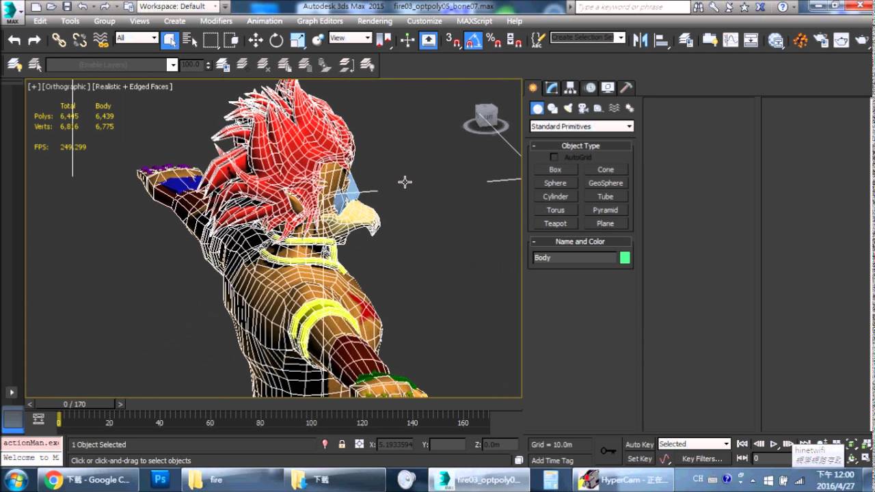Toggle Percent Snap
This screenshot has width=875, height=492.
[494, 40]
